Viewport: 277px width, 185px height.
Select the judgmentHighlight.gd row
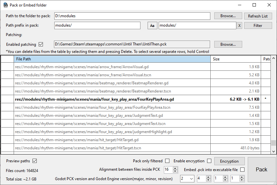point(136,132)
